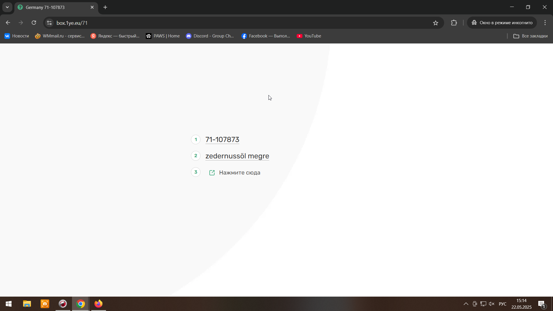Click the Chrome taskbar icon
This screenshot has width=553, height=311.
point(81,304)
